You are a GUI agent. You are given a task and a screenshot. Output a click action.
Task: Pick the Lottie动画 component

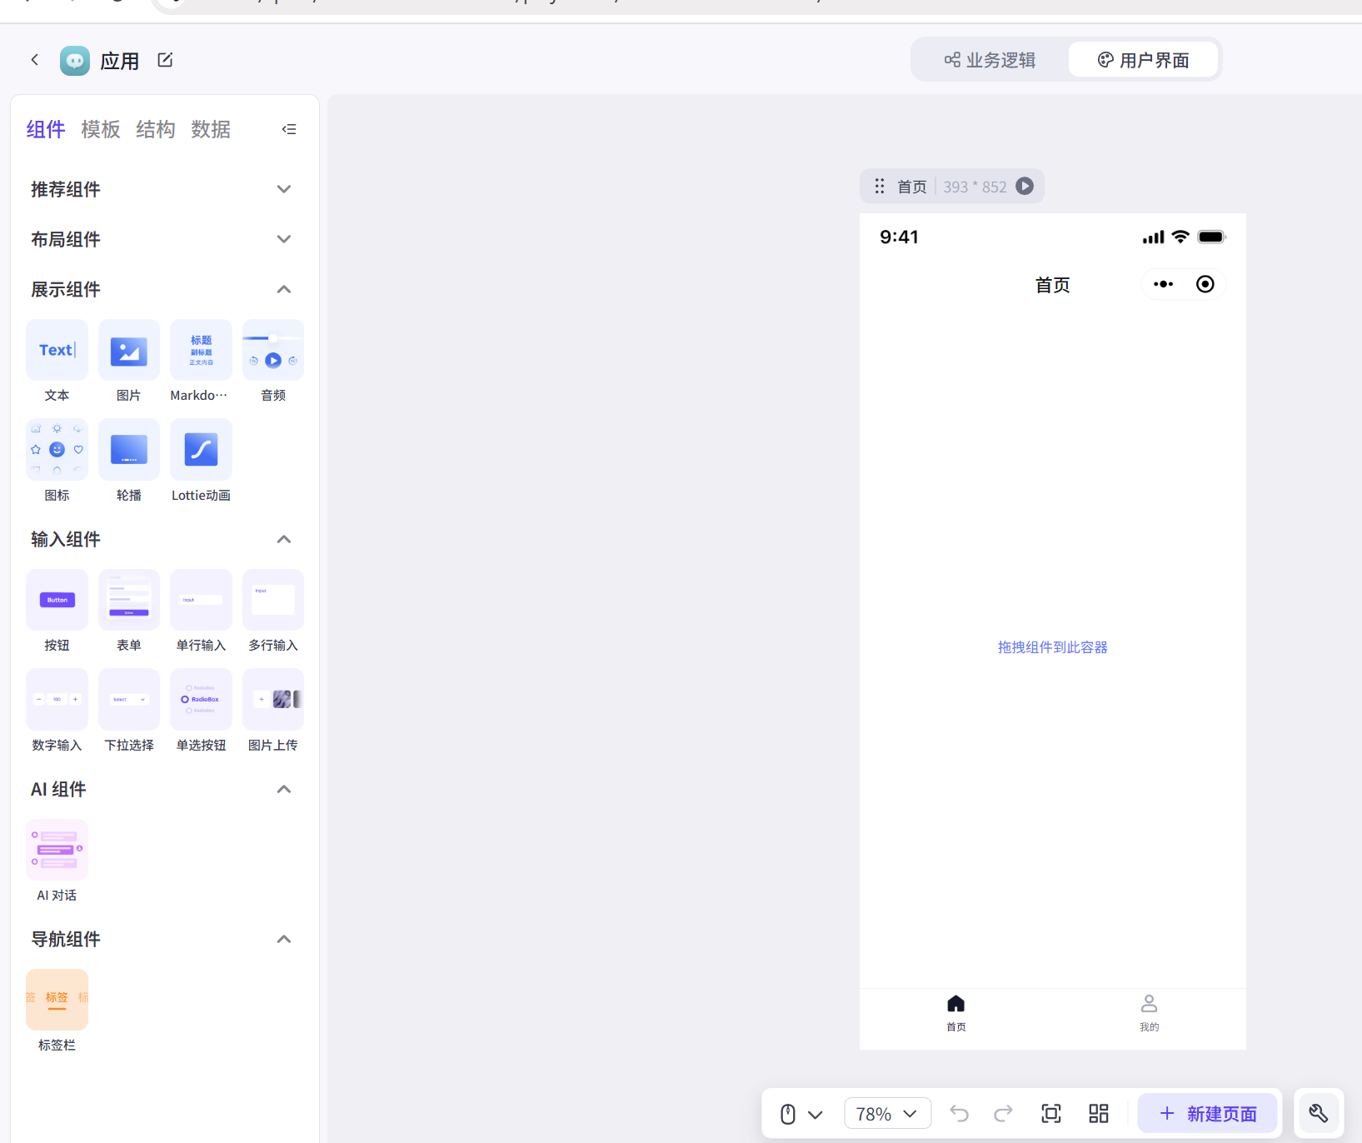201,449
